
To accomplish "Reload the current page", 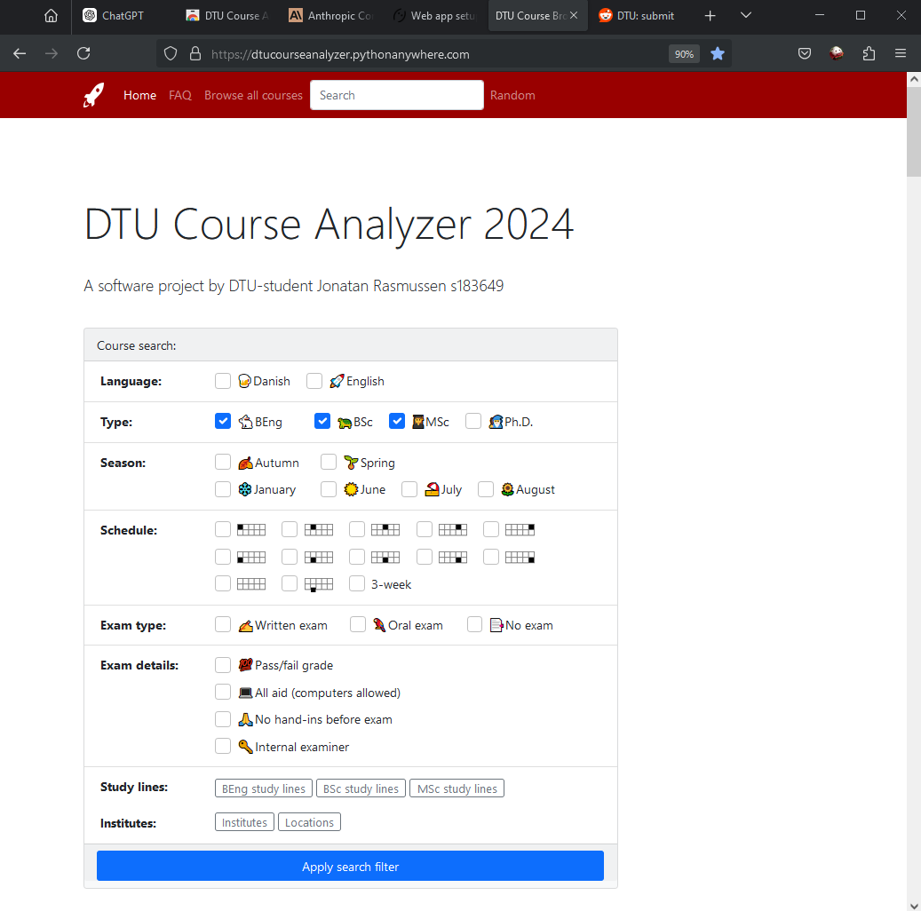I will (83, 54).
